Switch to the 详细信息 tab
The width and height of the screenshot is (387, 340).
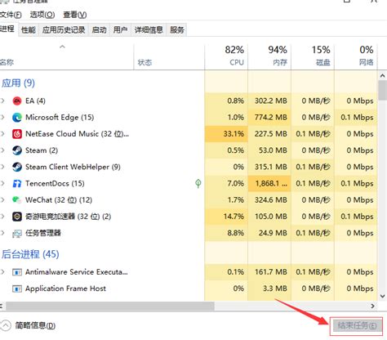pyautogui.click(x=149, y=29)
